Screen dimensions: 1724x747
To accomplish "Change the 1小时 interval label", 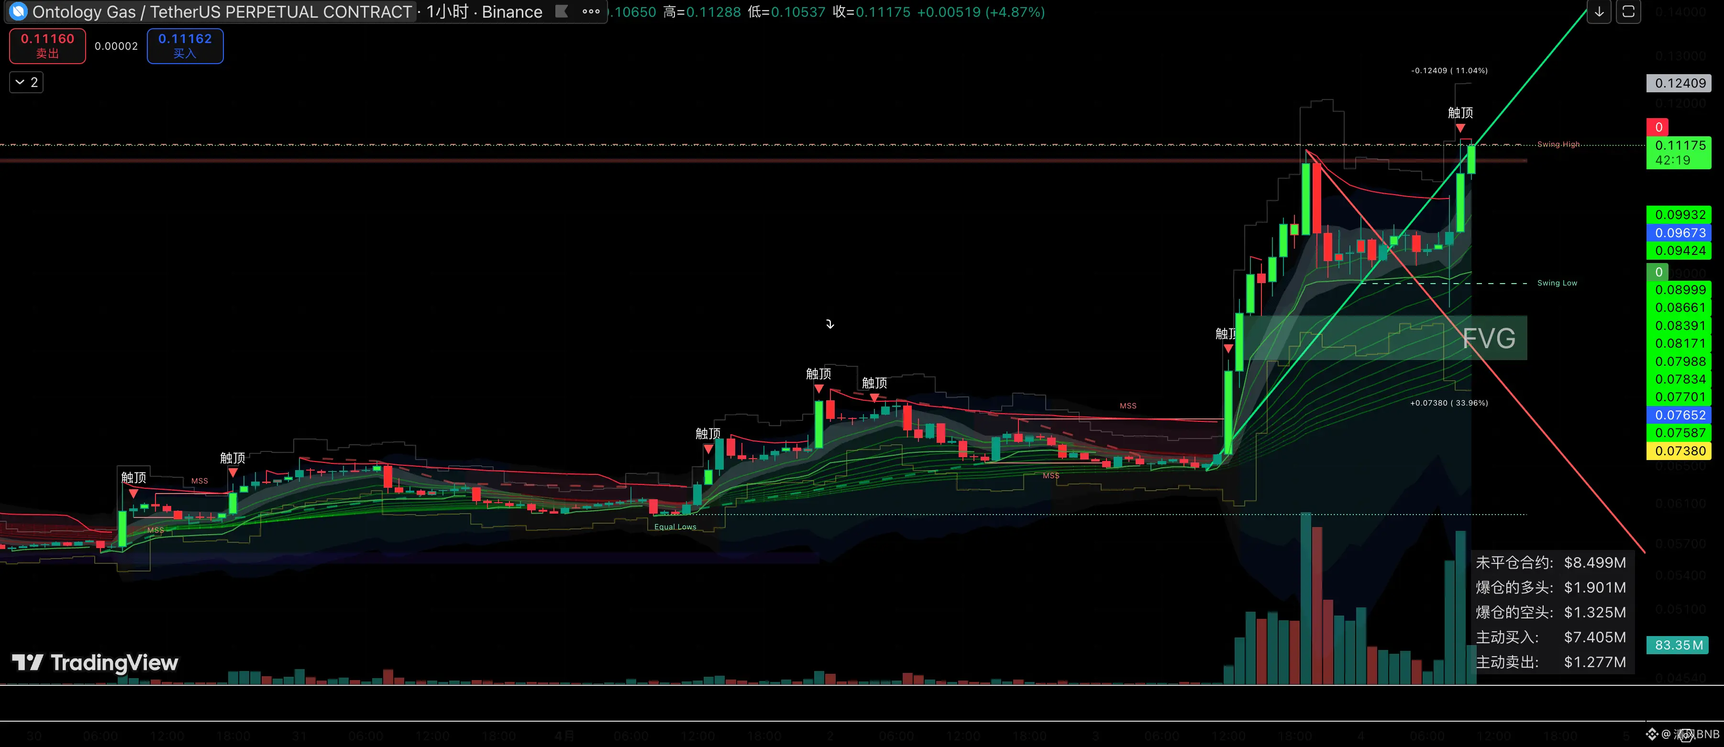I will (447, 12).
